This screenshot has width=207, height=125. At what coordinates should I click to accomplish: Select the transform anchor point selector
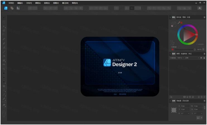pos(174,110)
